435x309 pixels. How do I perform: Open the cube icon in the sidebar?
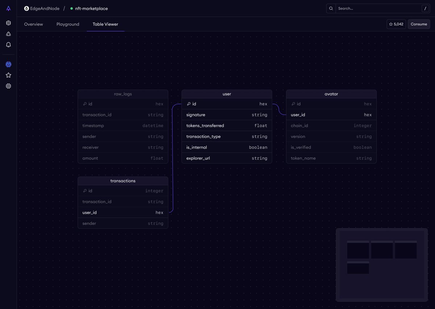(x=8, y=23)
